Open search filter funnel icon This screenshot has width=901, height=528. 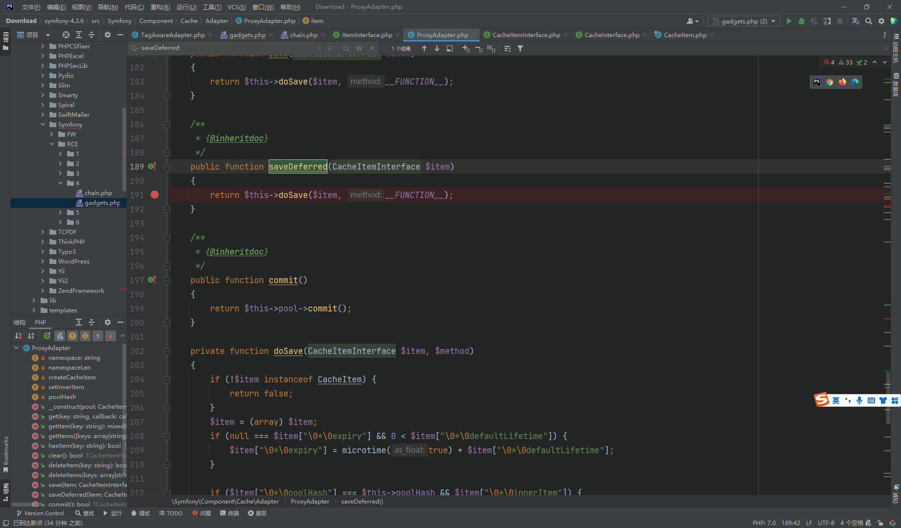[x=520, y=48]
